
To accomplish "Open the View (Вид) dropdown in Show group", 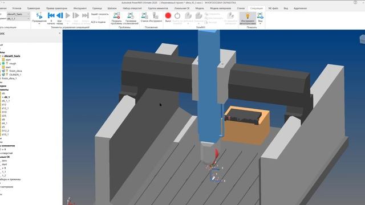I will click(x=260, y=18).
